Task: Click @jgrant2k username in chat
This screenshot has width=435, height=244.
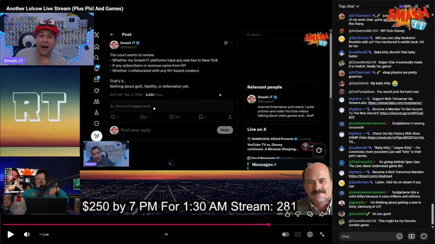Action: (x=356, y=203)
